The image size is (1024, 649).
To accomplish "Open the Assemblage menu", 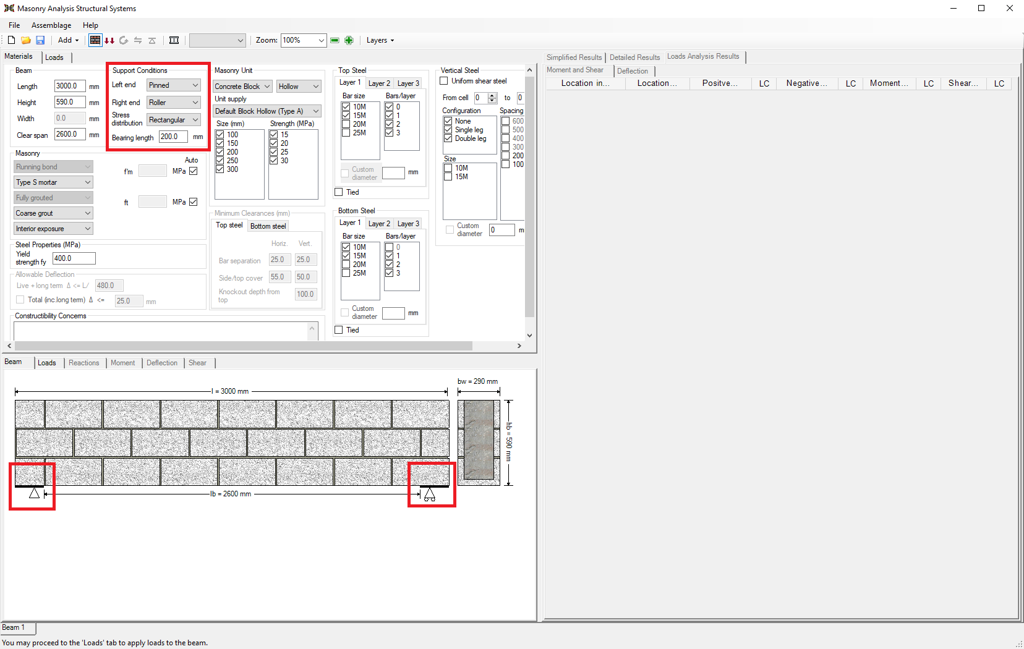I will (x=51, y=25).
